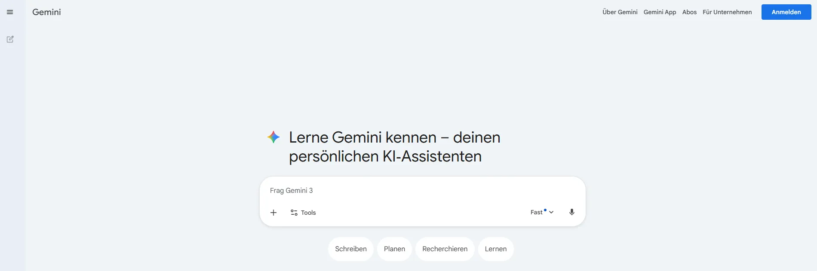Click the plus icon to attach files

[x=273, y=212]
